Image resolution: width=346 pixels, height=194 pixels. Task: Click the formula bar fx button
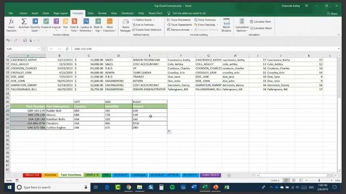coord(67,49)
